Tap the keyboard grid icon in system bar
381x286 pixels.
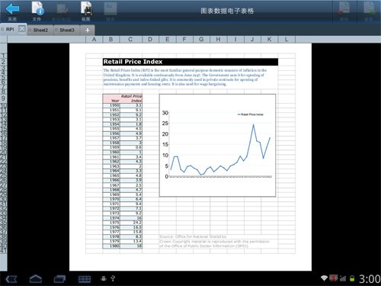click(x=85, y=279)
